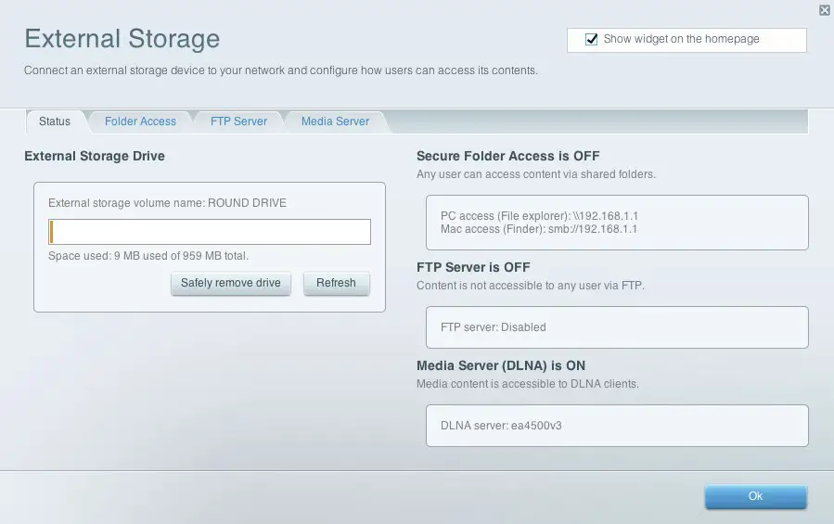Confirm with the Ok button
Screen dimensions: 834x524
pos(755,496)
